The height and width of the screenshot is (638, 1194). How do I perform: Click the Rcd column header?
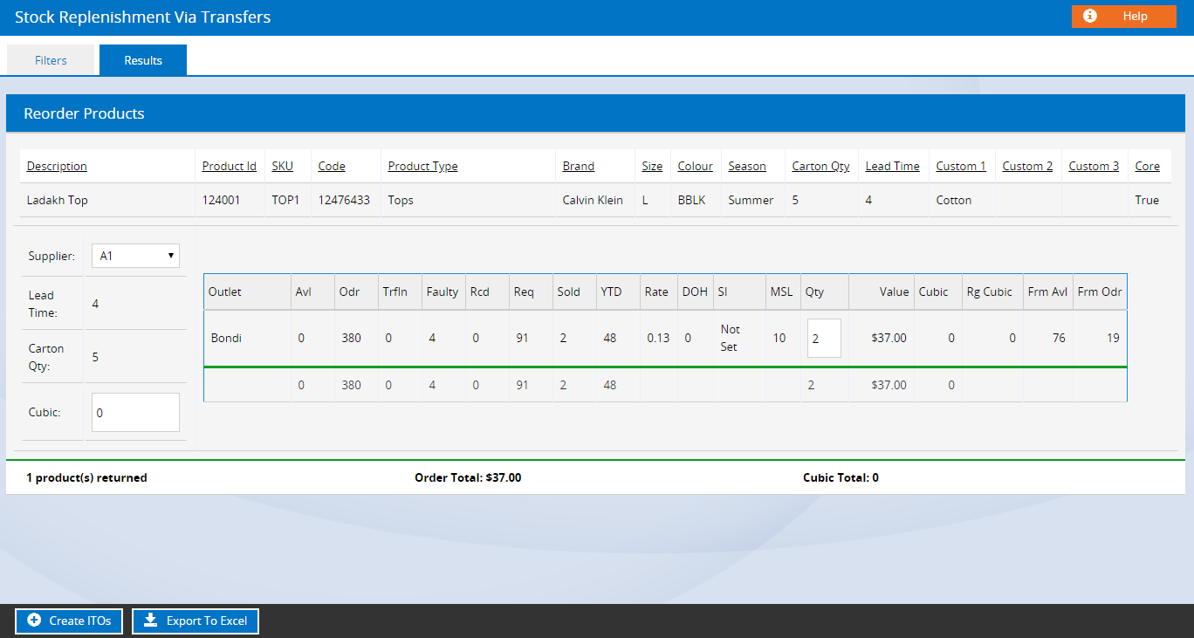coord(480,292)
